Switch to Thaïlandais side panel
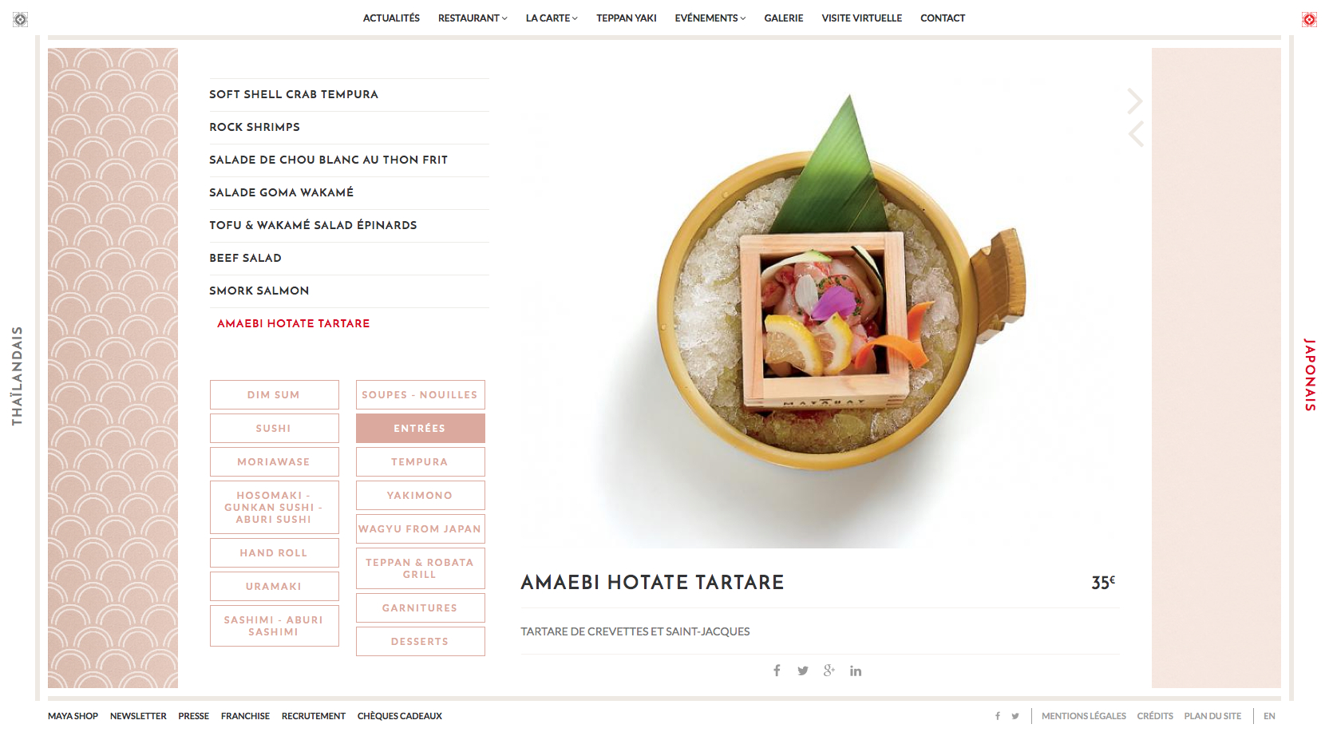 point(17,376)
